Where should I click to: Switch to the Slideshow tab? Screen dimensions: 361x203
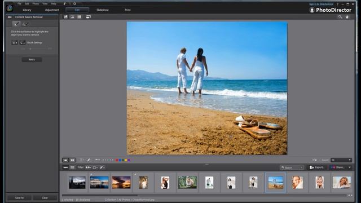(103, 10)
